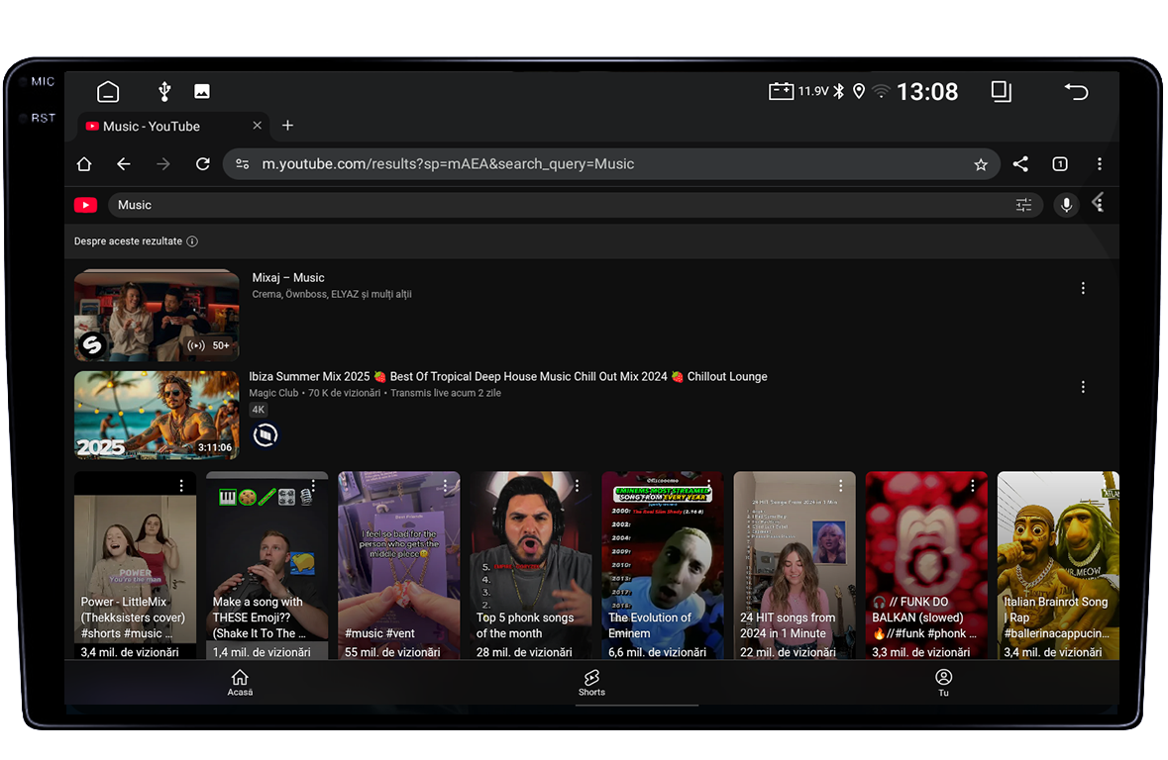The height and width of the screenshot is (760, 1168).
Task: Open options on Top 5 phonk short
Action: click(x=578, y=485)
